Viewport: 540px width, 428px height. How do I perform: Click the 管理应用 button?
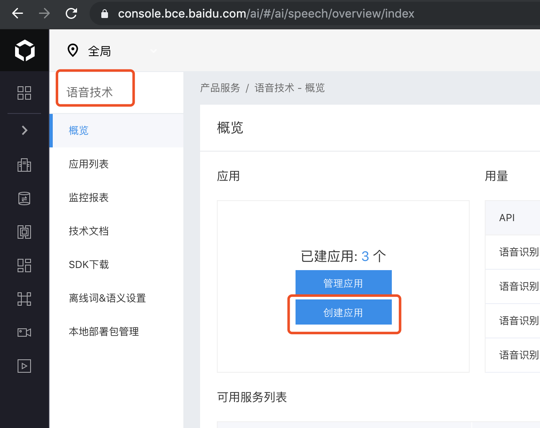[x=344, y=283]
